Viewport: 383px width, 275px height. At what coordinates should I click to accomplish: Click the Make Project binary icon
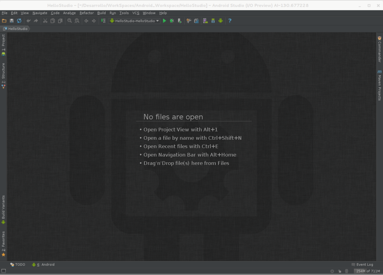tap(103, 21)
